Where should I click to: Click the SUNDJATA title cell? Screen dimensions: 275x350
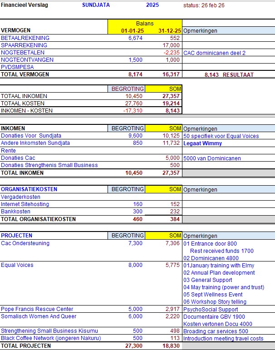96,5
